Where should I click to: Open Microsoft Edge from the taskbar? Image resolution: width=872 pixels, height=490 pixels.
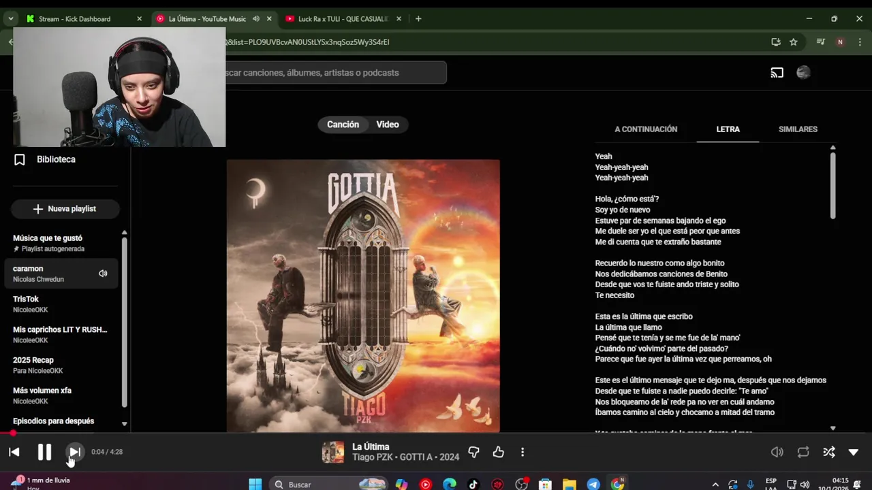[450, 485]
